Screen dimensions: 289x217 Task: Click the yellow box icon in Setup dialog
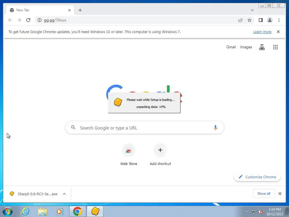118,102
